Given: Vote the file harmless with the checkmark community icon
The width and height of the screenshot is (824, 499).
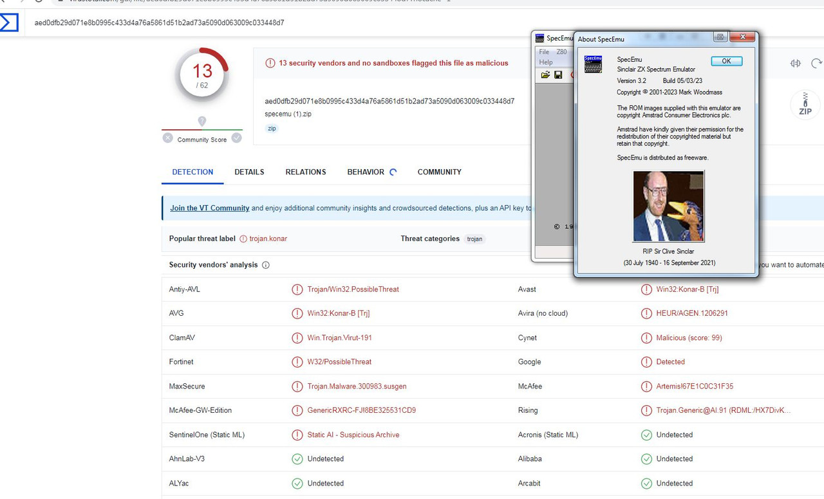Looking at the screenshot, I should [x=238, y=138].
